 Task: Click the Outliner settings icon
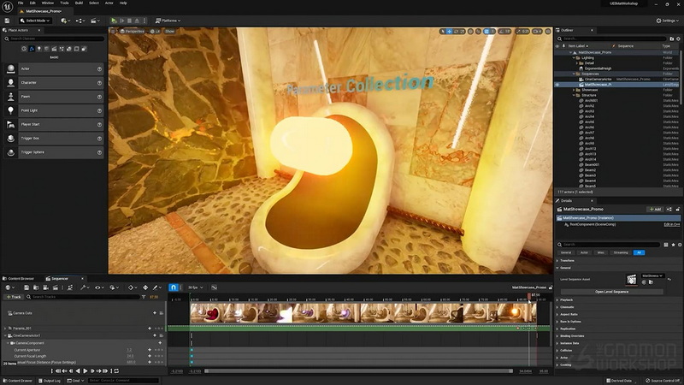point(678,38)
